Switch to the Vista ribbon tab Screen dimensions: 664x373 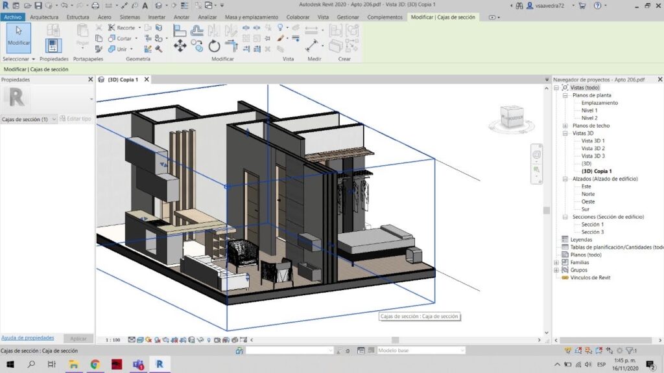coord(323,17)
